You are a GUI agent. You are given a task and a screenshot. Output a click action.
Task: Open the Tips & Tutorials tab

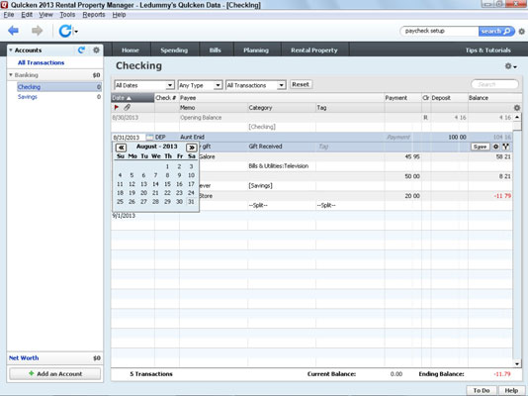487,50
